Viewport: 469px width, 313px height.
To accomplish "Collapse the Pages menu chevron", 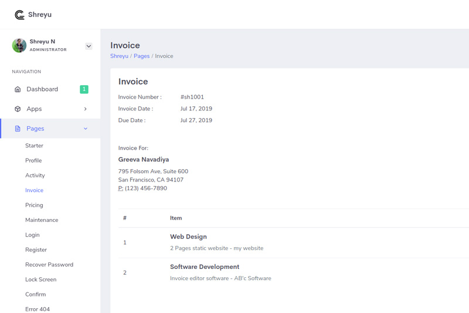I will [86, 129].
